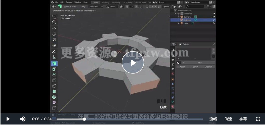Click the Deselect button
This screenshot has width=265, height=125.
209,67
